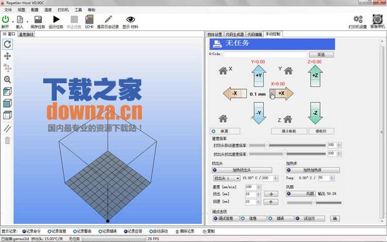Click the G-Code send button
The height and width of the screenshot is (242, 387).
tap(321, 54)
